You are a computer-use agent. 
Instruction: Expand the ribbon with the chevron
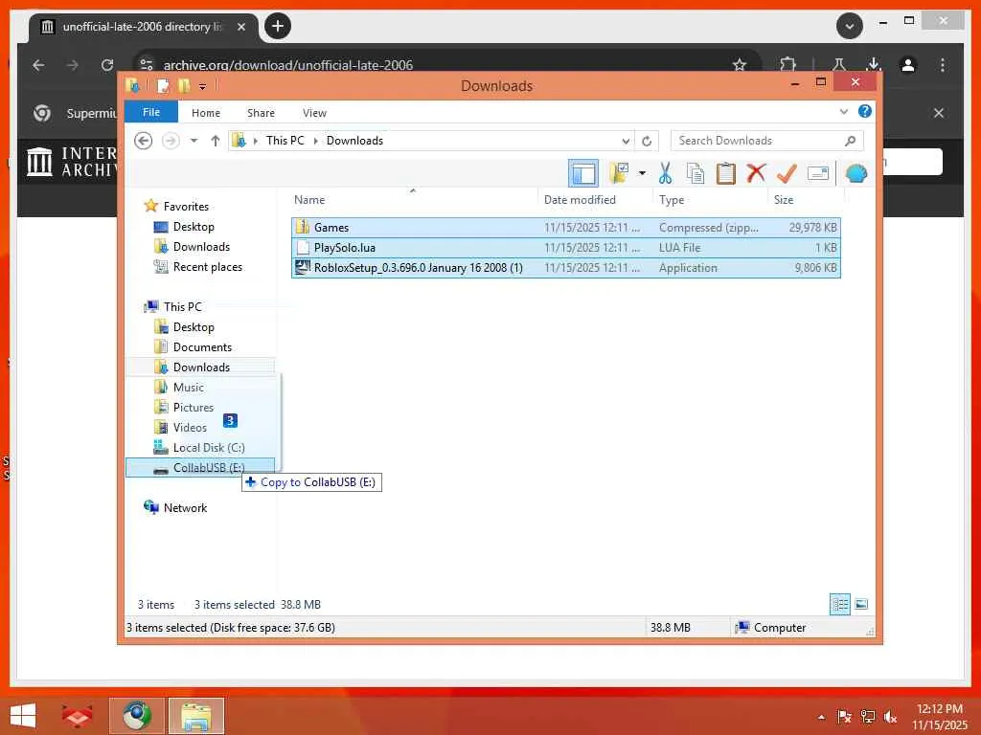(x=843, y=112)
